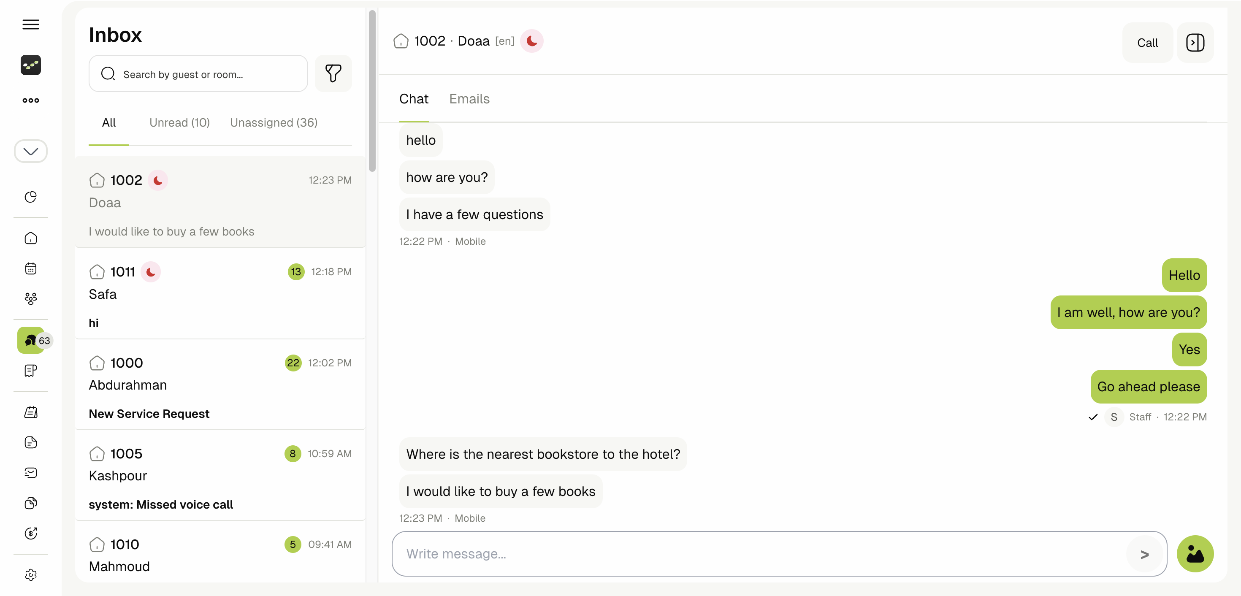Viewport: 1241px width, 596px height.
Task: Click the 'Where is the nearest bookstore' message
Action: coord(543,454)
